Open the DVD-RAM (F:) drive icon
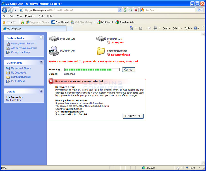 pos(53,51)
